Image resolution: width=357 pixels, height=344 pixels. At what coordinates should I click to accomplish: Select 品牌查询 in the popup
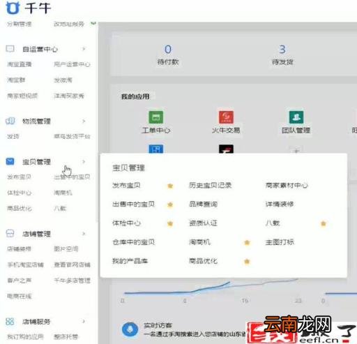coord(204,204)
